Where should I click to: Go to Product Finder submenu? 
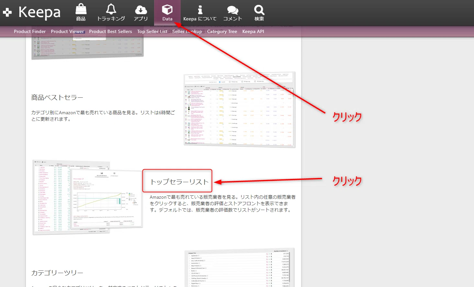(x=30, y=31)
